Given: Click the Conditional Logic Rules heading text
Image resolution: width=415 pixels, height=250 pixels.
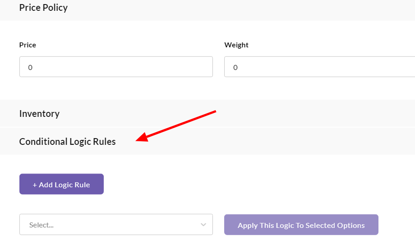Looking at the screenshot, I should click(x=67, y=142).
